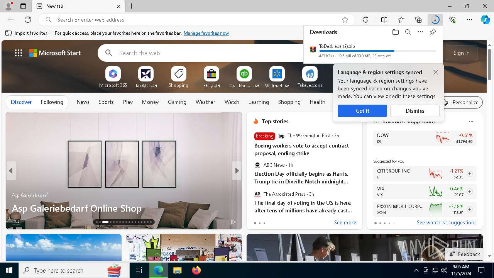Open the Gaming category

click(x=177, y=102)
